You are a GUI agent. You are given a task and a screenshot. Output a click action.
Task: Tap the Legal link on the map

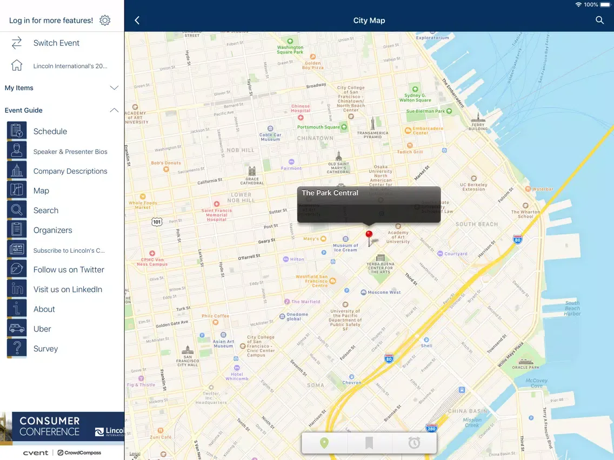tap(135, 454)
